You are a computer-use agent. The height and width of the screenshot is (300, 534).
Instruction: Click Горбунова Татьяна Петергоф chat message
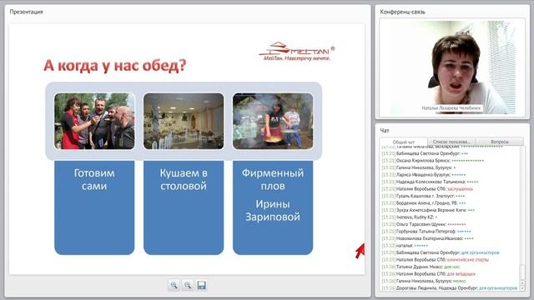click(426, 232)
